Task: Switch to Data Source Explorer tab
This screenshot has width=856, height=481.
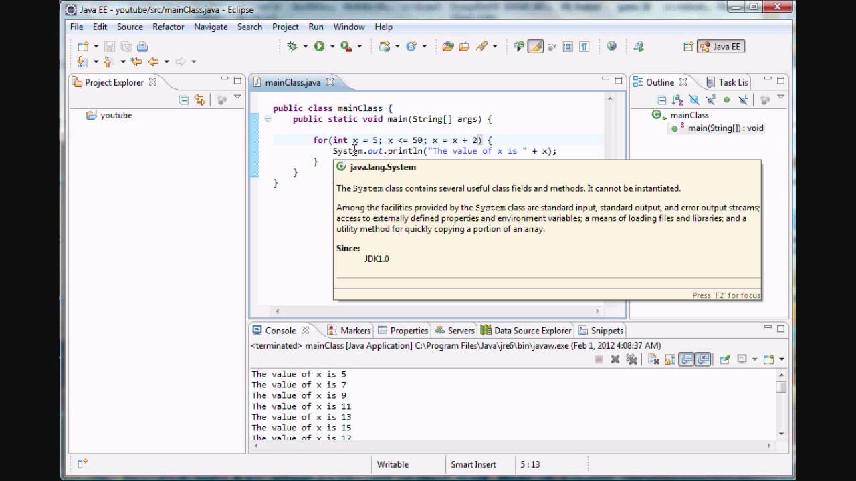Action: point(526,330)
